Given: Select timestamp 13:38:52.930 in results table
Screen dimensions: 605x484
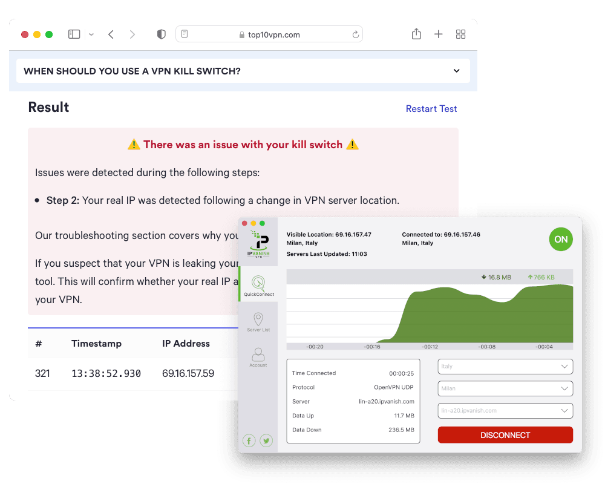Looking at the screenshot, I should (x=106, y=373).
